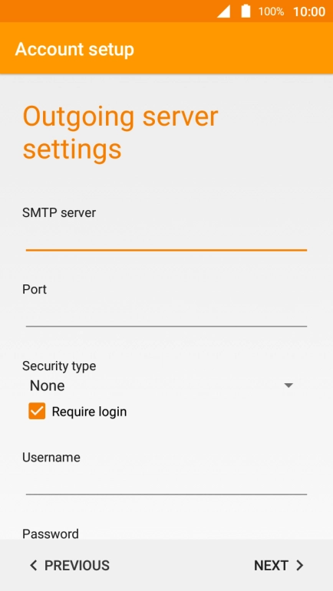
Task: Uncheck the Require login checkbox
Action: coord(37,411)
